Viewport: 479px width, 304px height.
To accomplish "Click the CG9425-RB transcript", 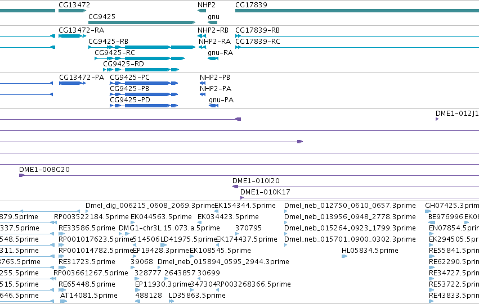I will click(x=142, y=47).
